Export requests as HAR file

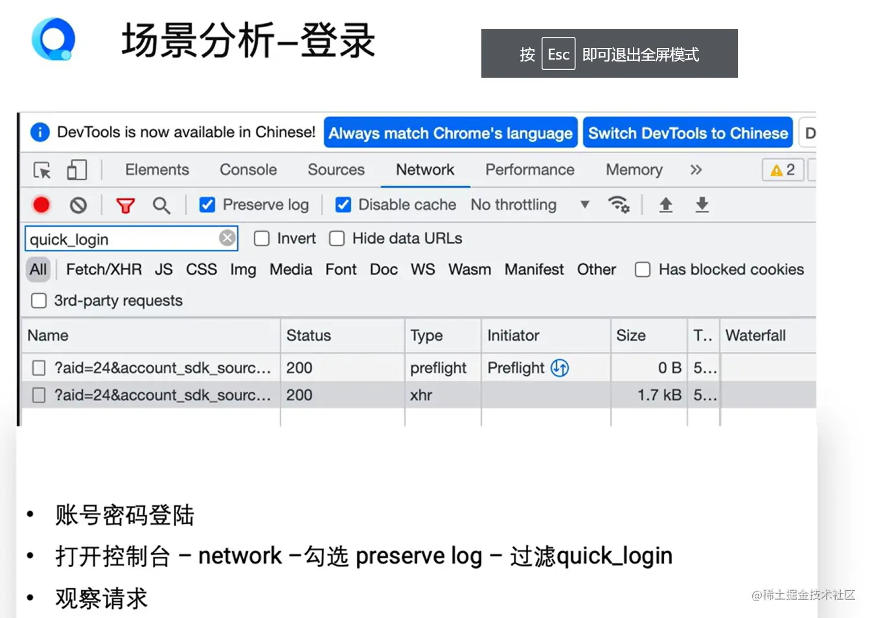(702, 205)
